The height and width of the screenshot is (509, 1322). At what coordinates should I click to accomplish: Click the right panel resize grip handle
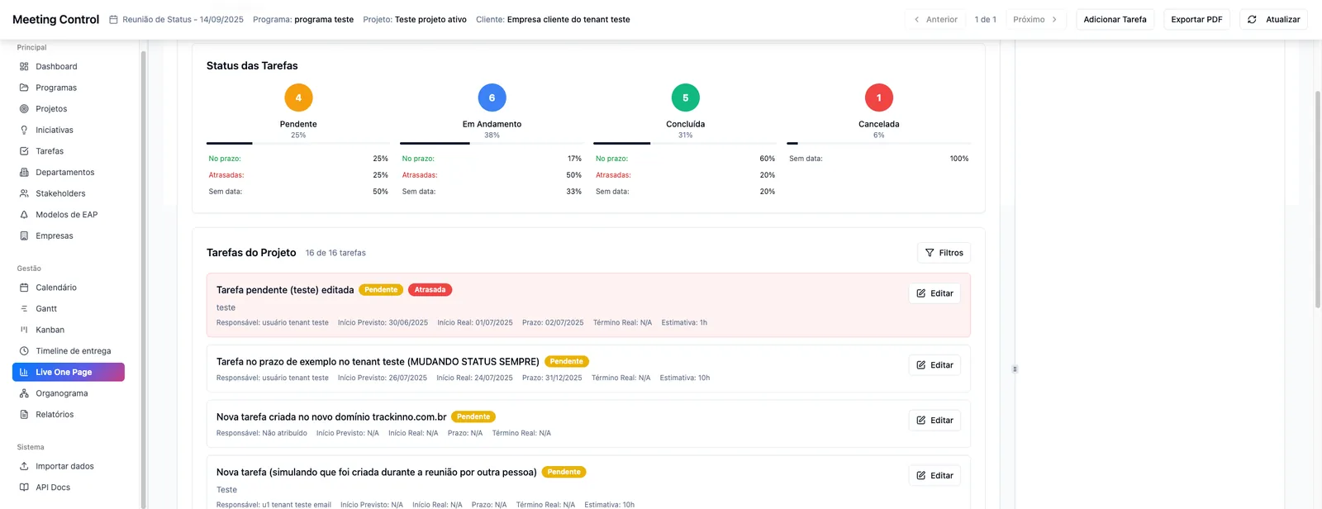(1015, 369)
